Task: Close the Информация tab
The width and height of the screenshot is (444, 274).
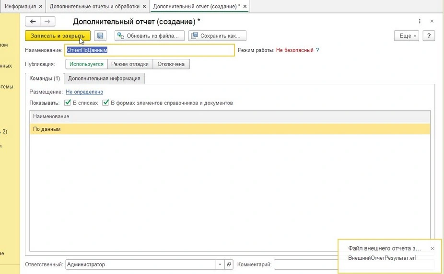Action: tap(40, 6)
